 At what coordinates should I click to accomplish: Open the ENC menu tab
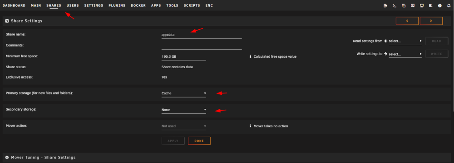[x=209, y=5]
